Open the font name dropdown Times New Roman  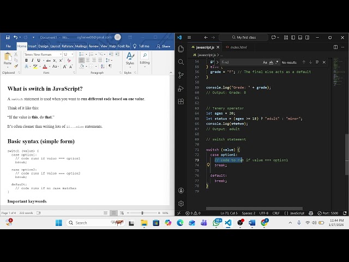point(61,55)
